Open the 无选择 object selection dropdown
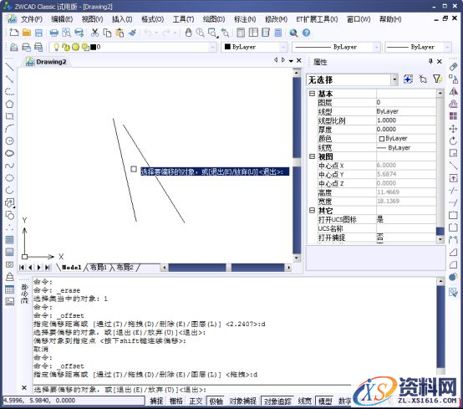Screen dimensions: 463x409 point(394,79)
